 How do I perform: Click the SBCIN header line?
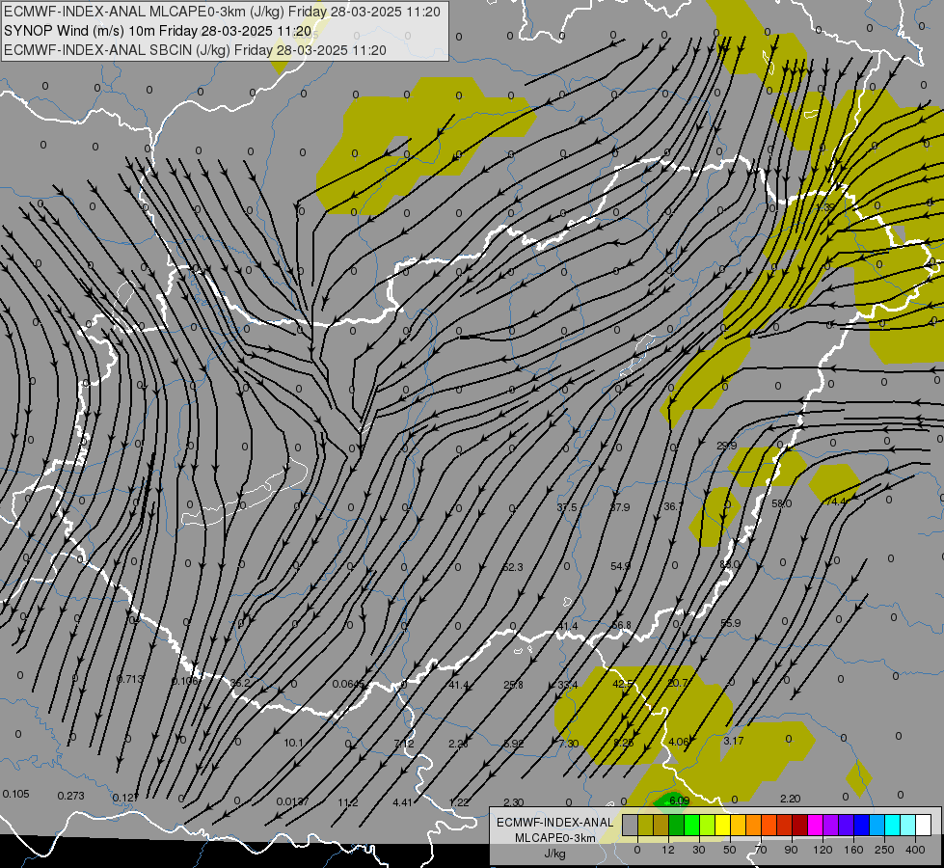click(195, 50)
